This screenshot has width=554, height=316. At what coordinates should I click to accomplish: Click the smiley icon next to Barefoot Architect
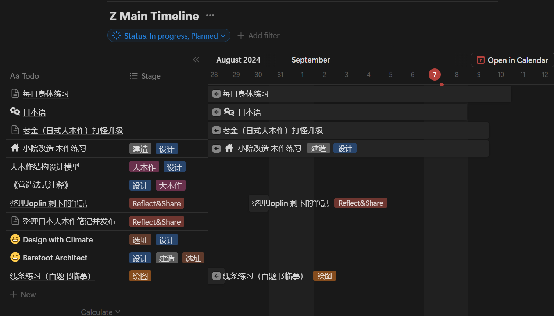(x=15, y=258)
